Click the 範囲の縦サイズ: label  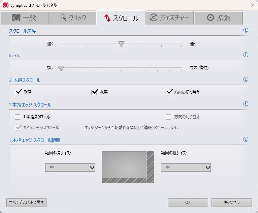pyautogui.click(x=174, y=153)
